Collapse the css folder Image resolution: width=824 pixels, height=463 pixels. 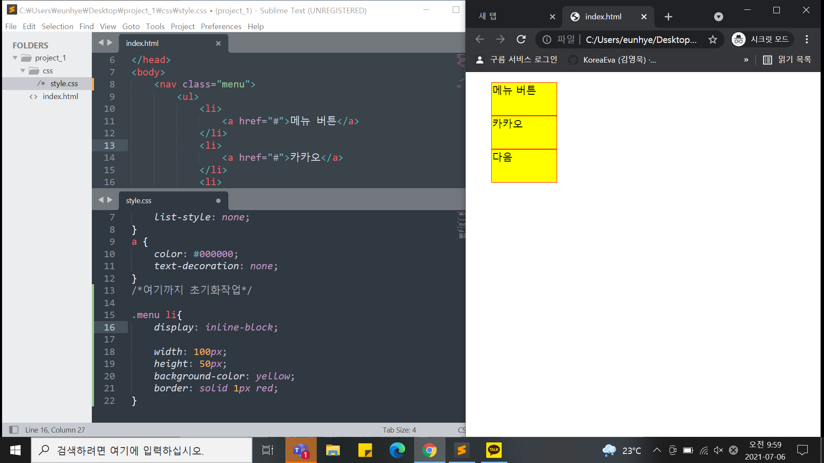(23, 71)
